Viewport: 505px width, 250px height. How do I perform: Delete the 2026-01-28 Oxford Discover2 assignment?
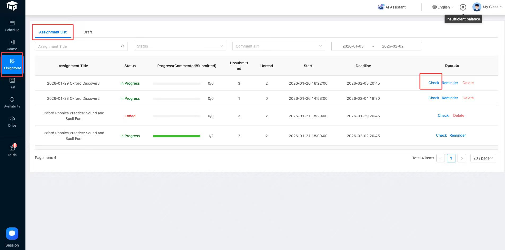pos(468,98)
